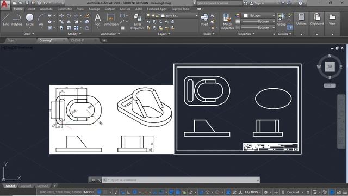Expand the Properties panel
The image size is (348, 196).
(x=246, y=34)
